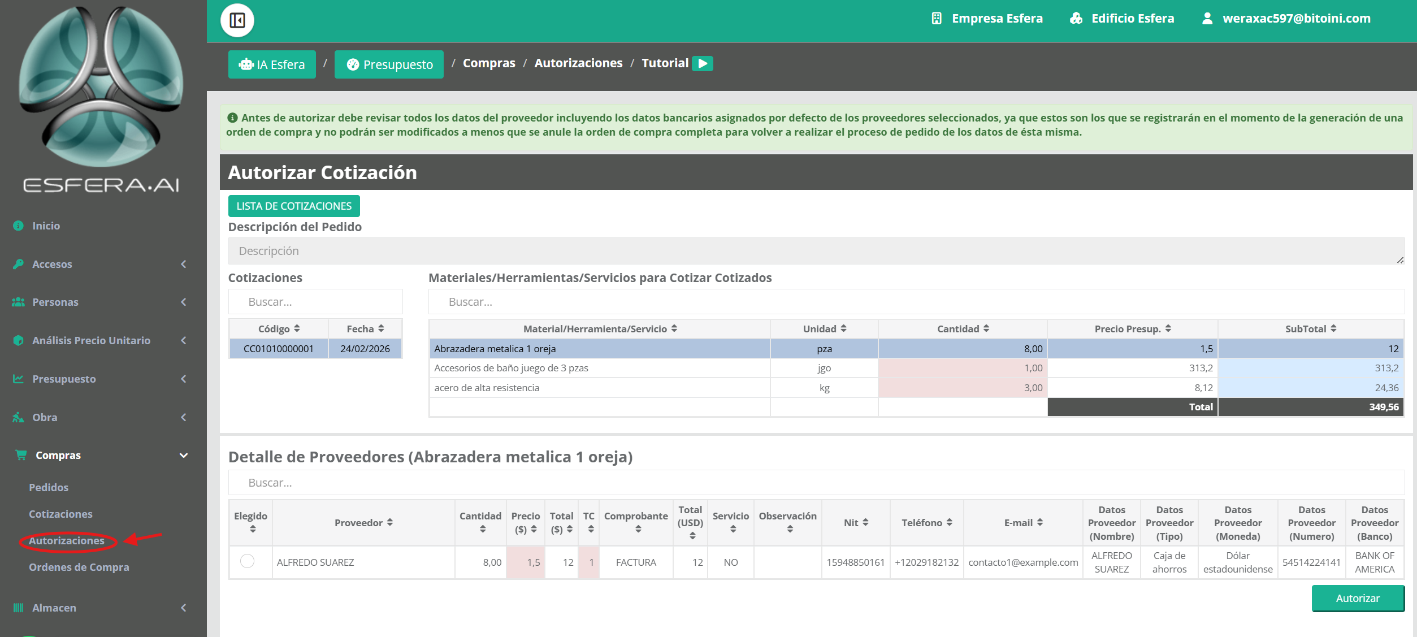The image size is (1417, 637).
Task: Sort the Código column with its arrows
Action: click(297, 328)
